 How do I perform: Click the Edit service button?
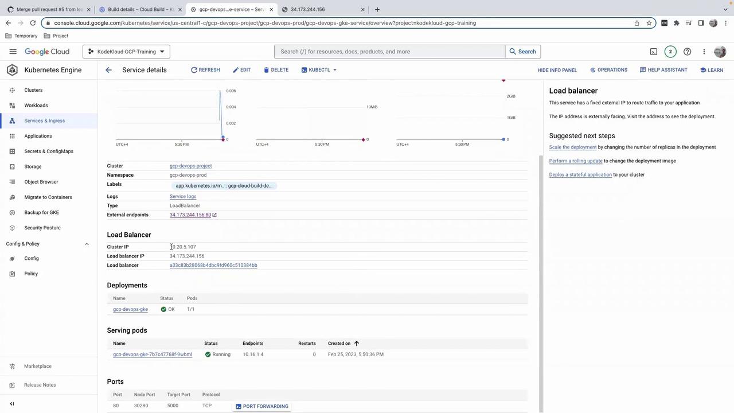tap(241, 70)
